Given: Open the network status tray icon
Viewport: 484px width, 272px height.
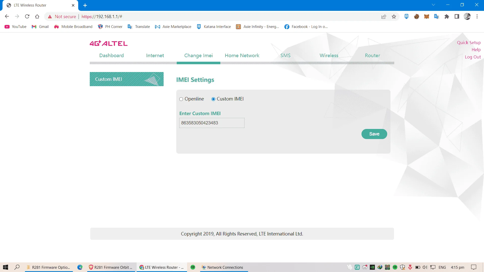Looking at the screenshot, I should pyautogui.click(x=433, y=267).
